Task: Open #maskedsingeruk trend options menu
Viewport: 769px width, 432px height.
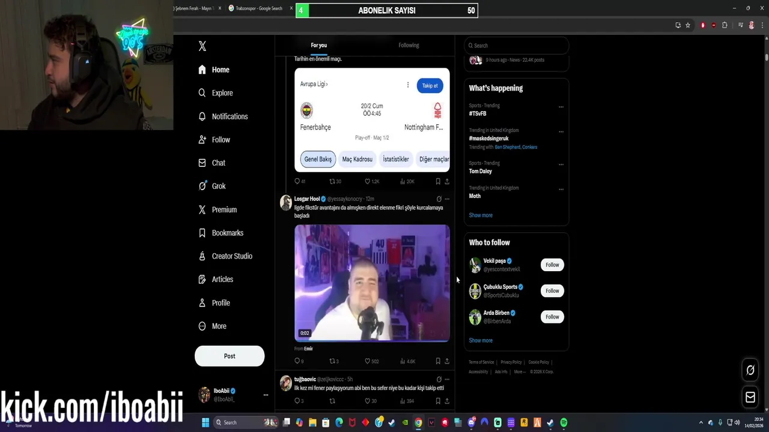Action: 561,131
